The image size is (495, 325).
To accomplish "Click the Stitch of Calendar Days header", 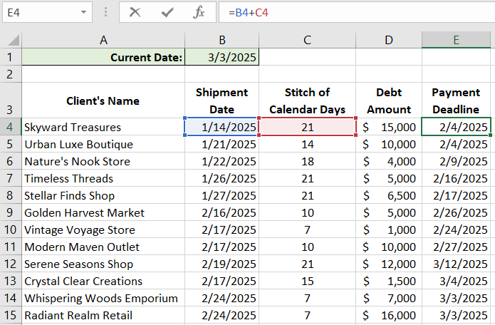I will (x=307, y=100).
